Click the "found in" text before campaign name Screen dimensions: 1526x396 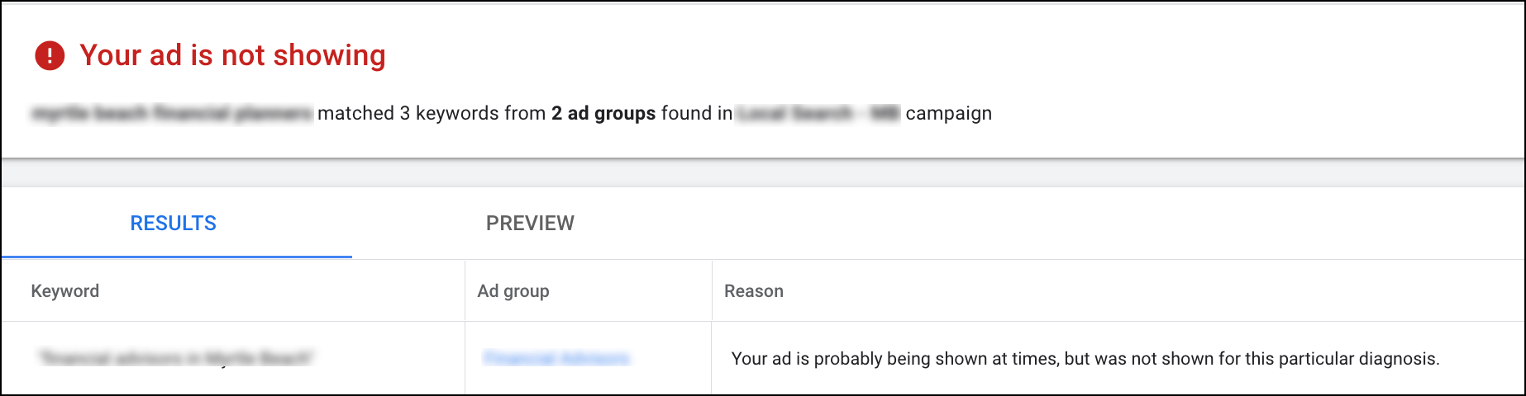click(697, 113)
